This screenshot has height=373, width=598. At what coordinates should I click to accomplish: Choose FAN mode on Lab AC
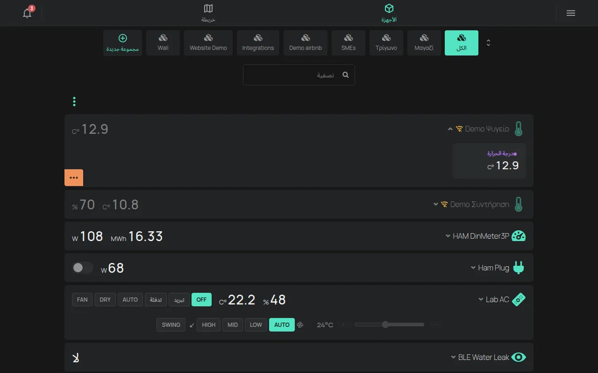82,300
